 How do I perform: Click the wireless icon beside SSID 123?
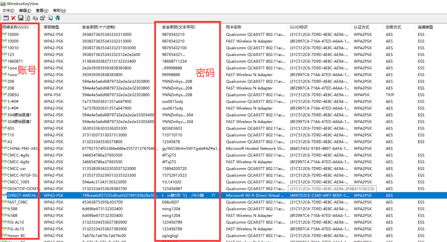click(x=4, y=54)
